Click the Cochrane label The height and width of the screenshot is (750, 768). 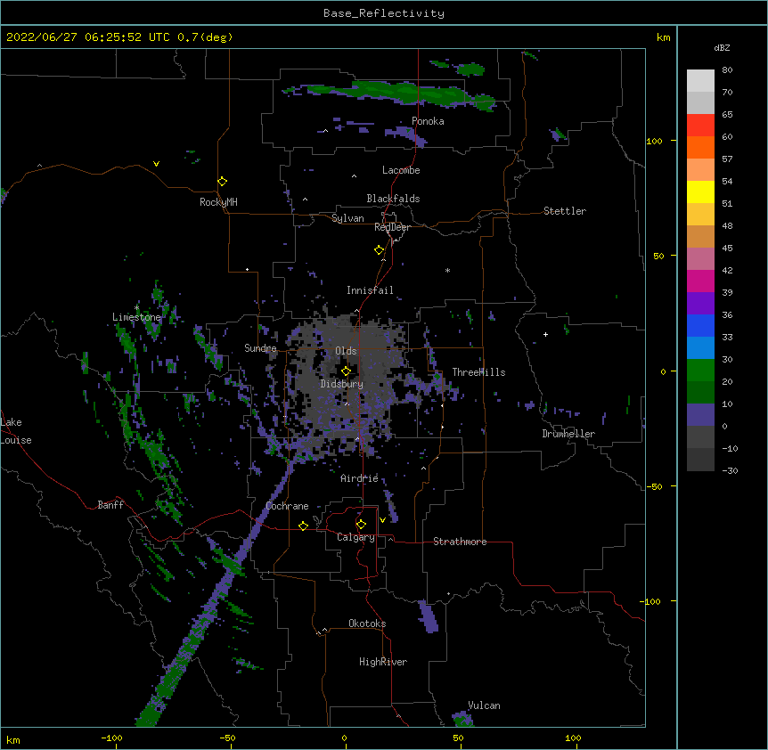(287, 506)
